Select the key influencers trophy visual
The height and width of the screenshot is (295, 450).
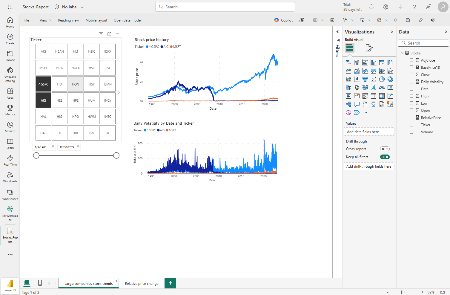[x=373, y=104]
